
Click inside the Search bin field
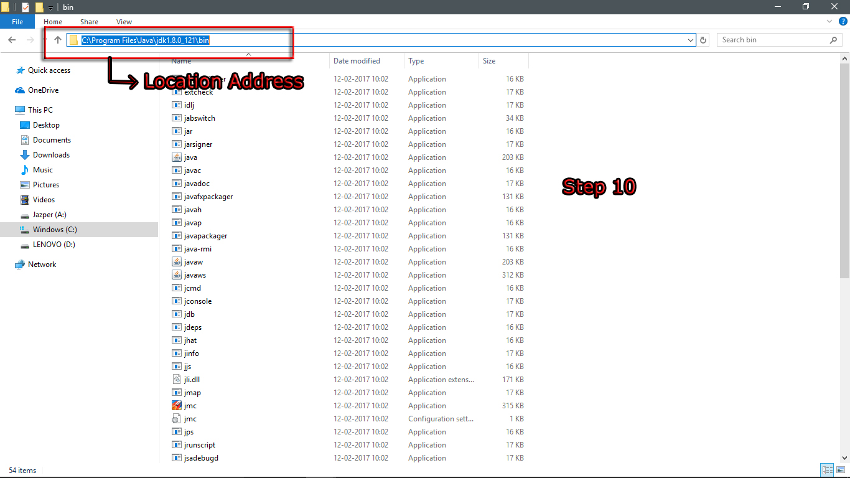point(772,39)
